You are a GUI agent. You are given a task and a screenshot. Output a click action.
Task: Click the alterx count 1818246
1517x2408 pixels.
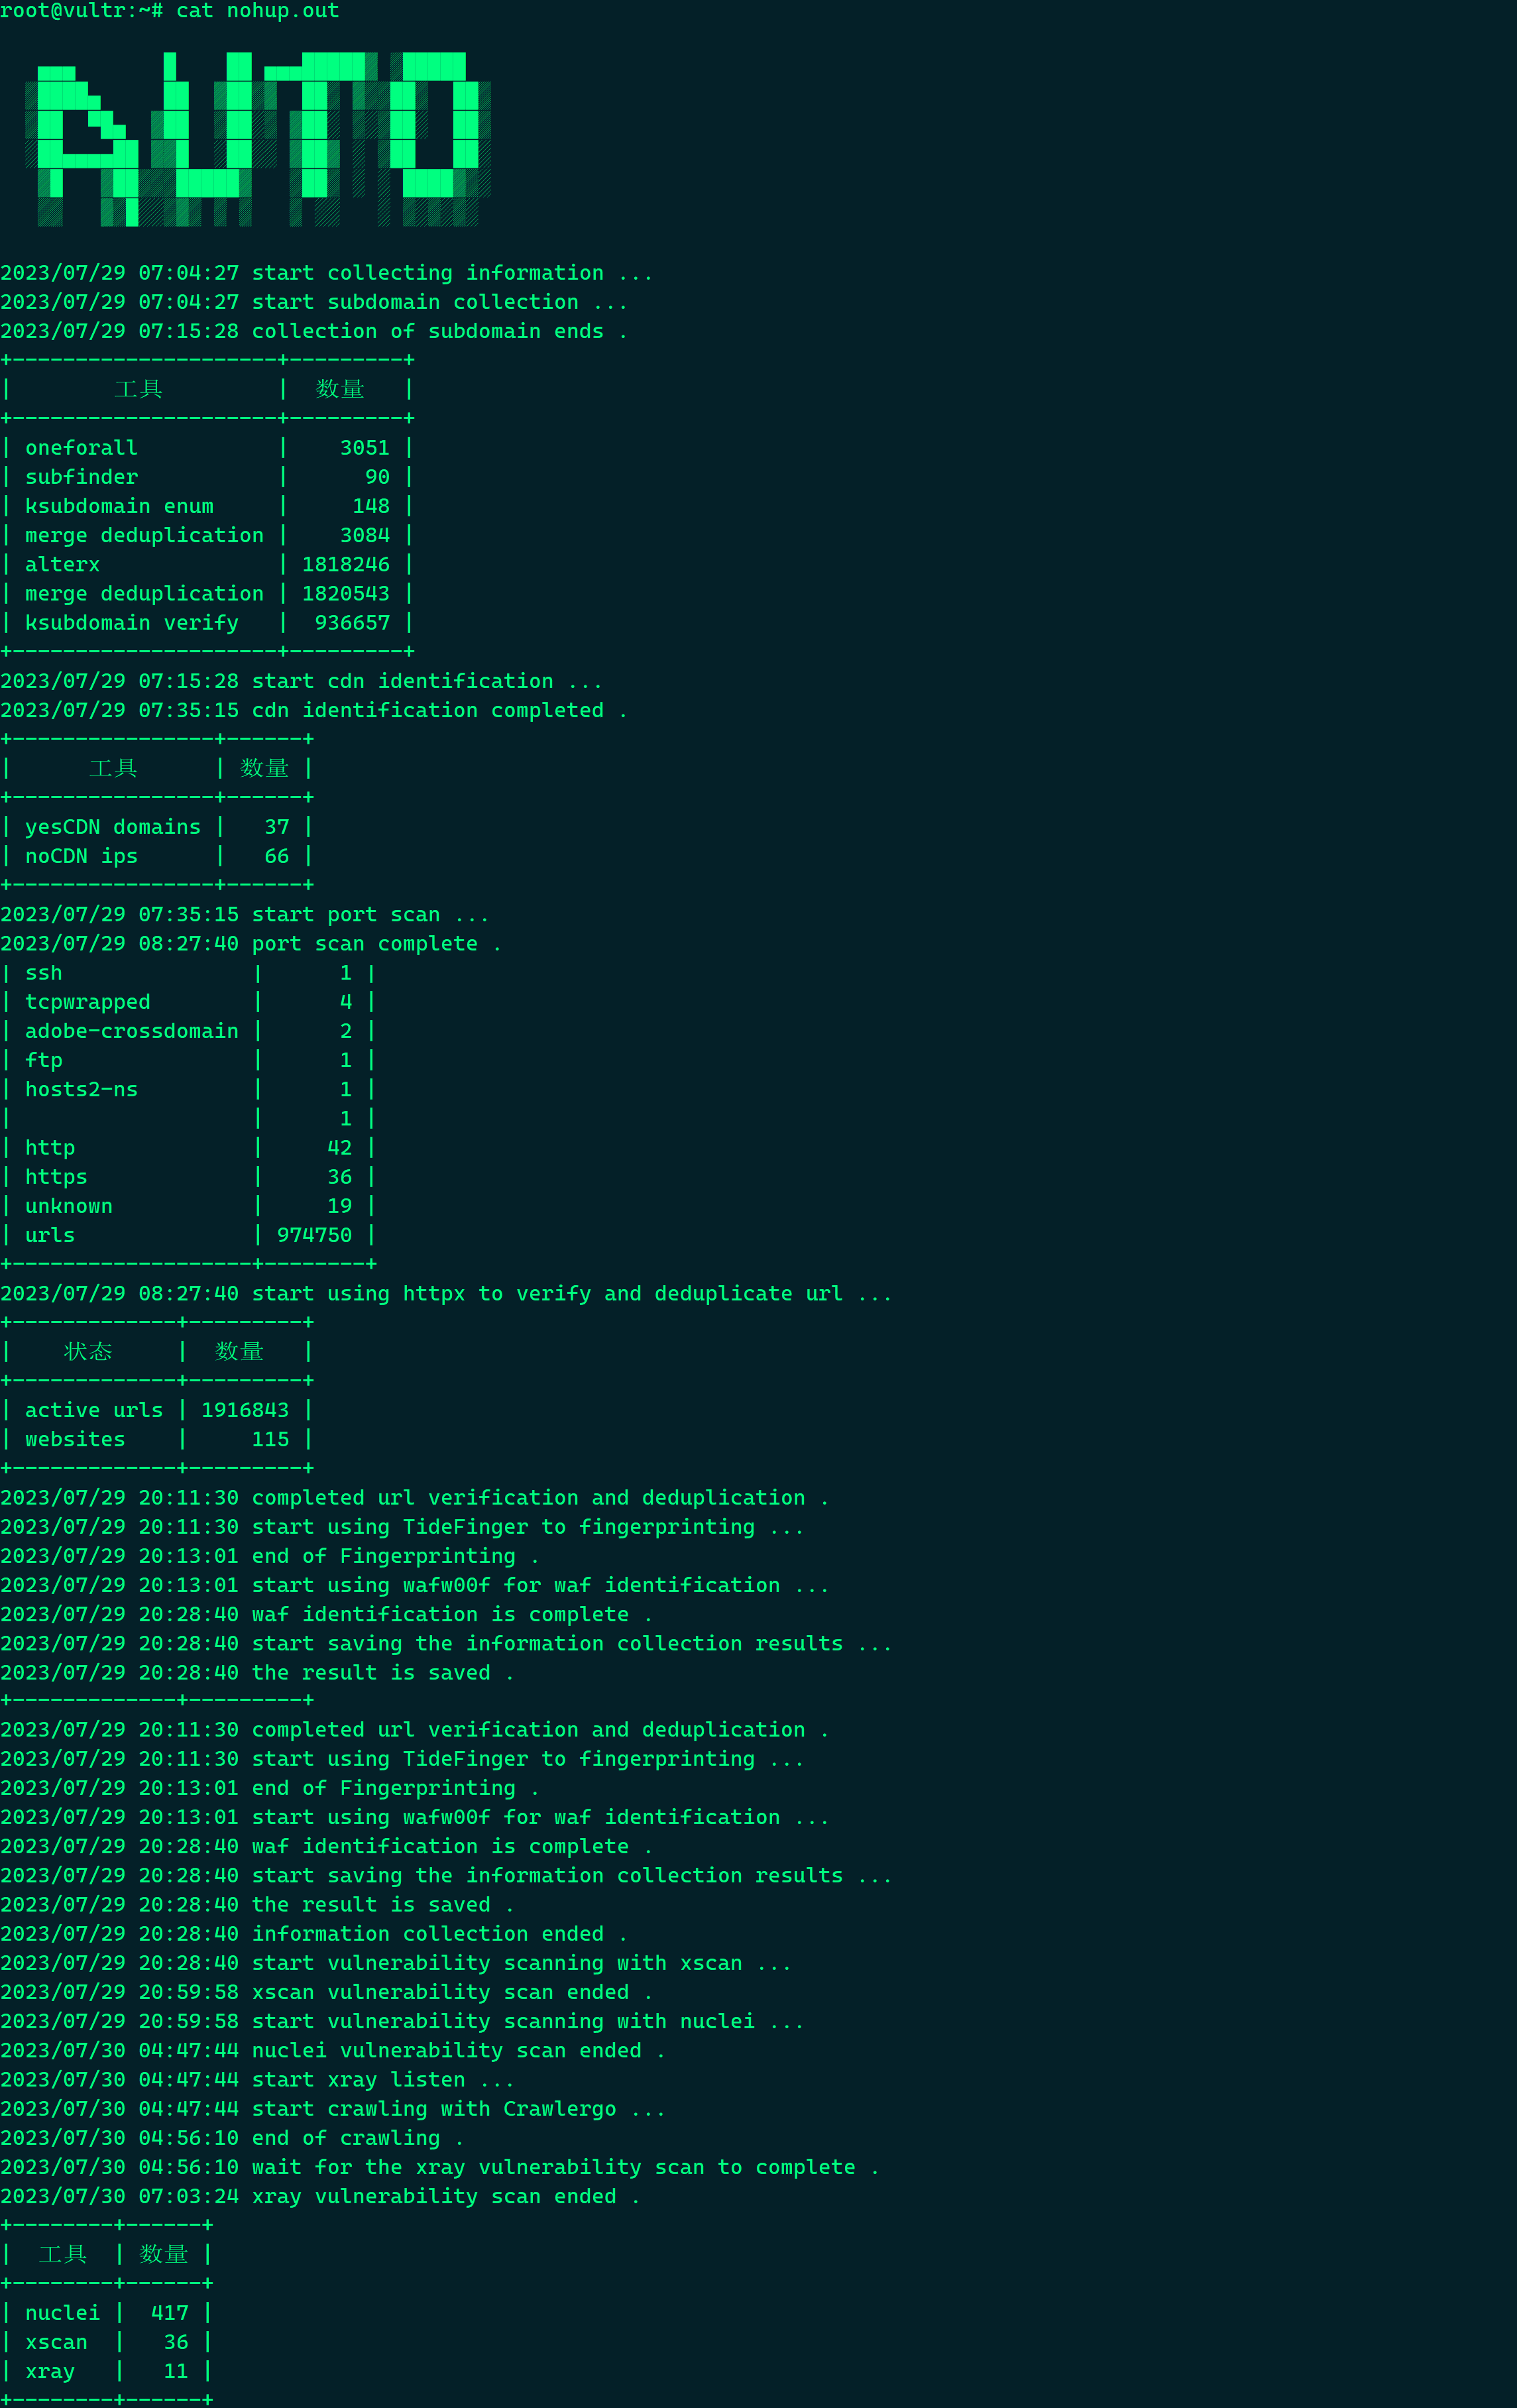pyautogui.click(x=346, y=565)
